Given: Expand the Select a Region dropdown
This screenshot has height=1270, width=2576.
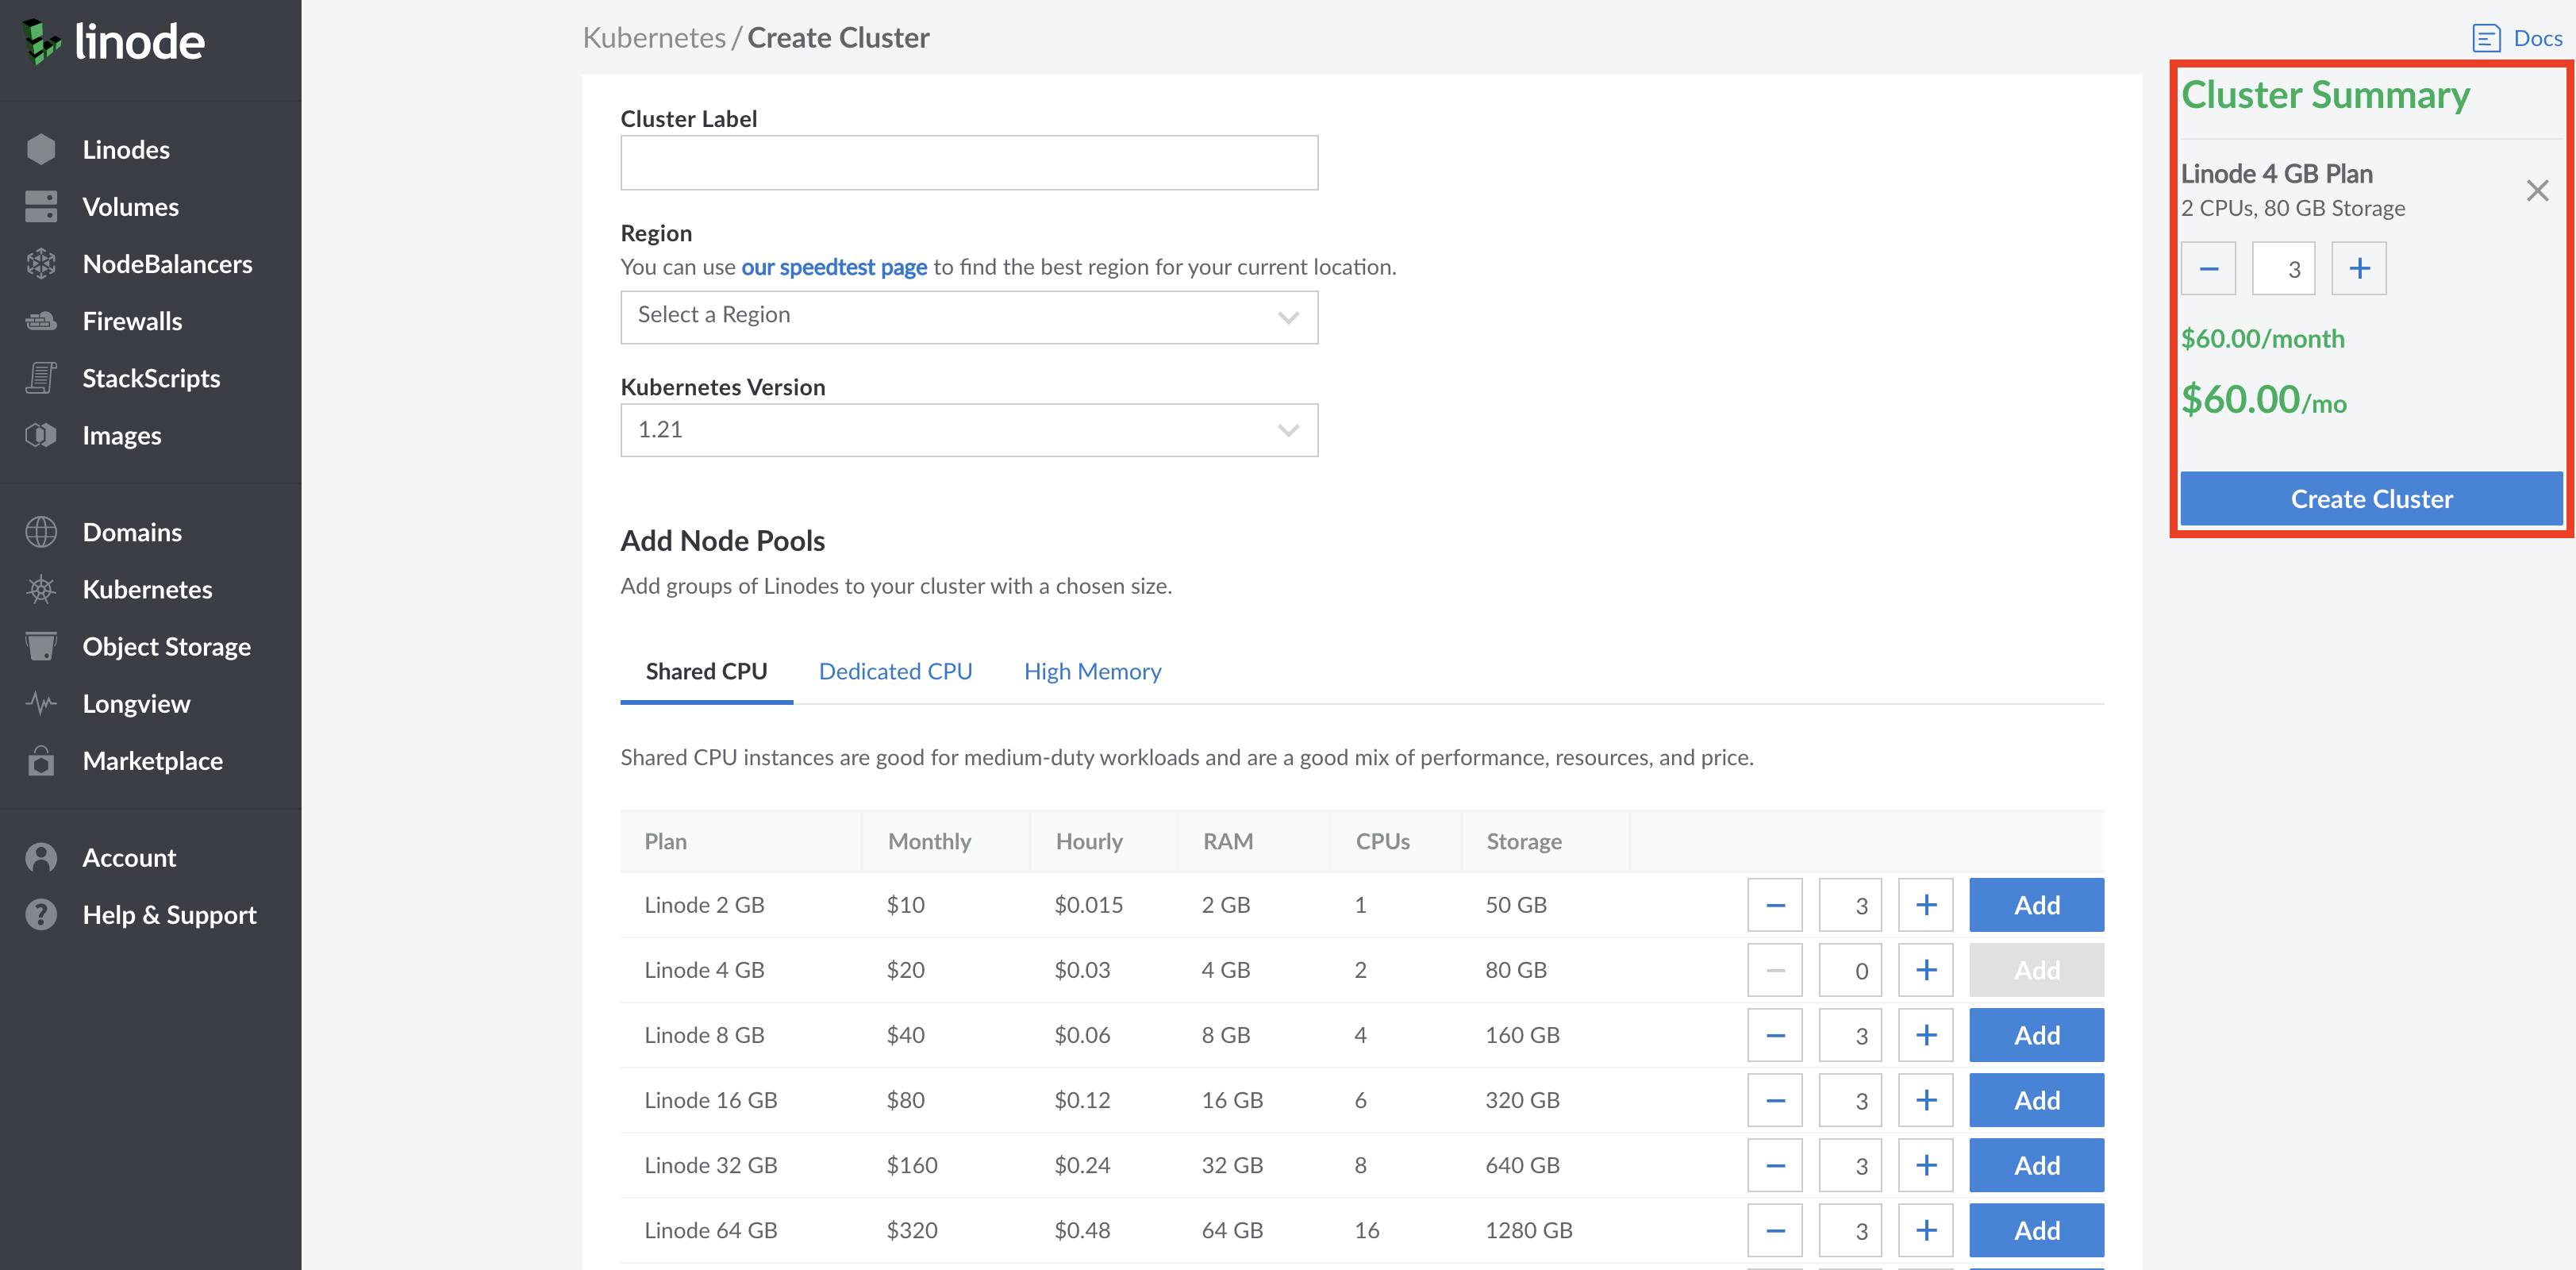Looking at the screenshot, I should [x=969, y=317].
